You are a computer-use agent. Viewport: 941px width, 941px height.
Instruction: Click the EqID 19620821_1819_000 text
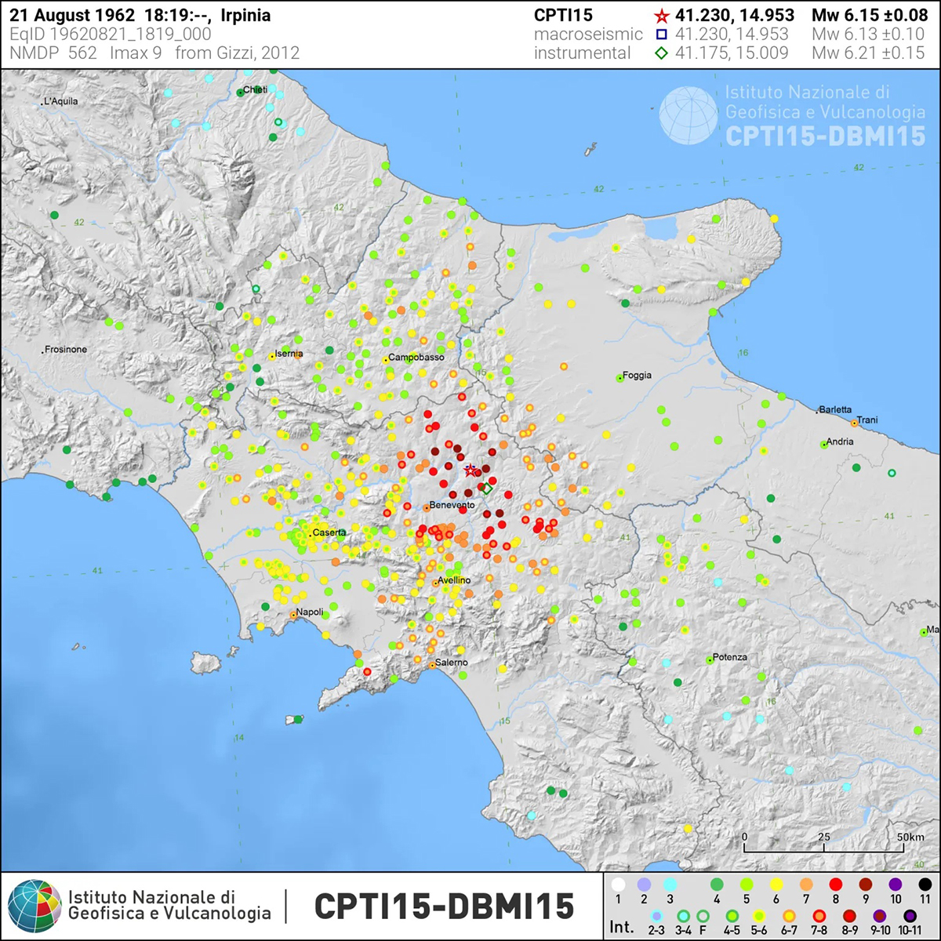point(111,35)
